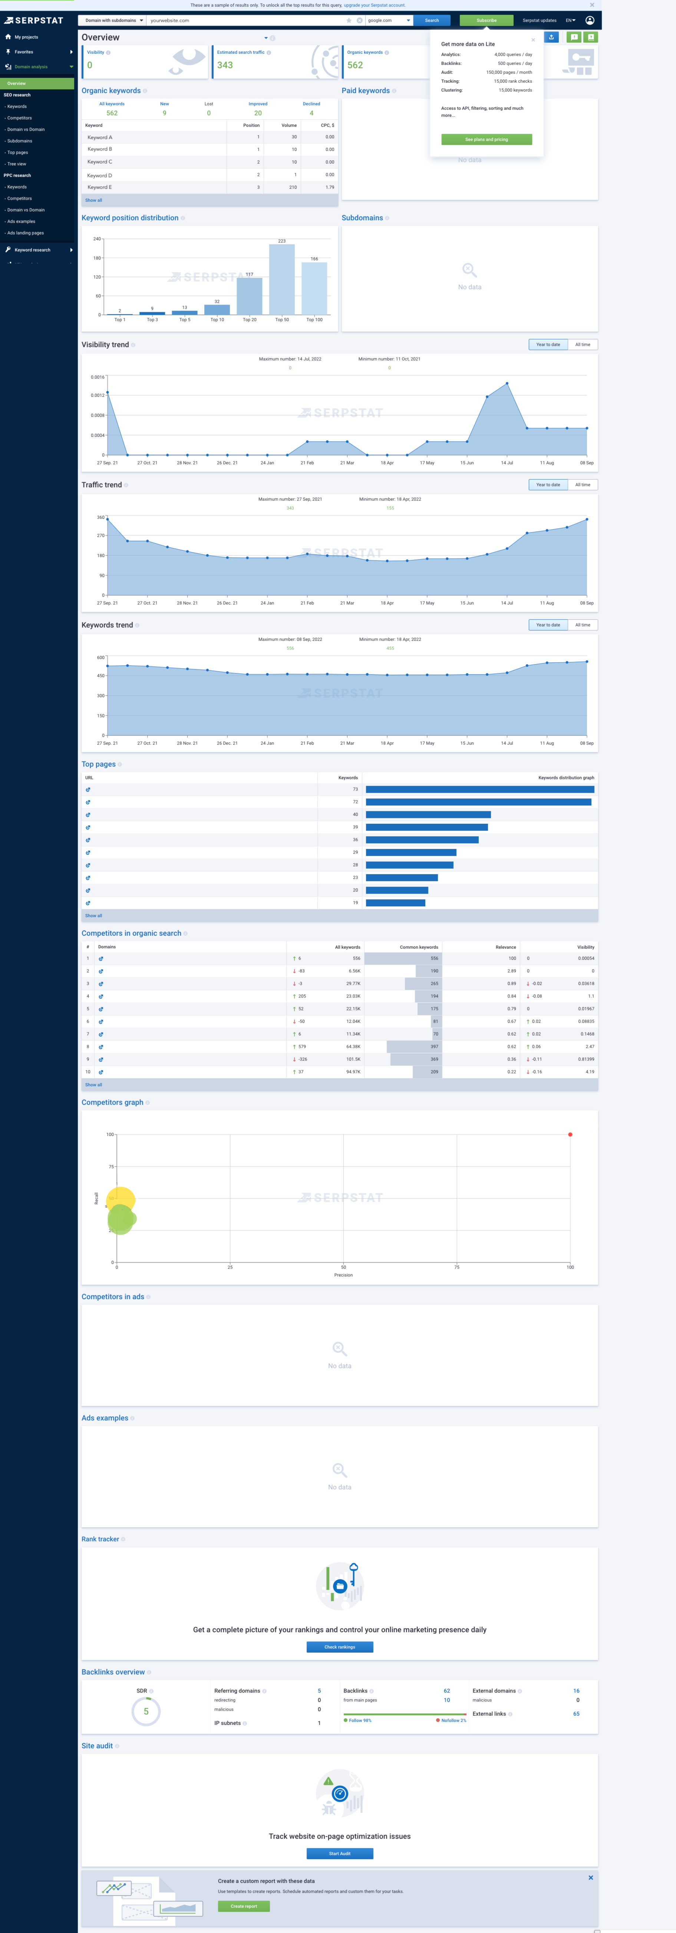Select Subdomains under SEO research

pyautogui.click(x=20, y=140)
